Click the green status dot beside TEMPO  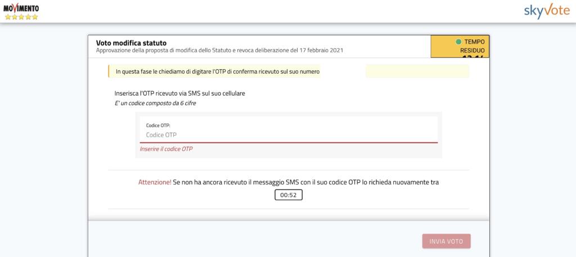click(458, 42)
